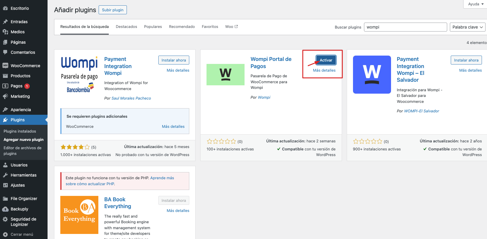The image size is (487, 239).
Task: Click the Apariencia paintbrush icon
Action: [x=5, y=110]
